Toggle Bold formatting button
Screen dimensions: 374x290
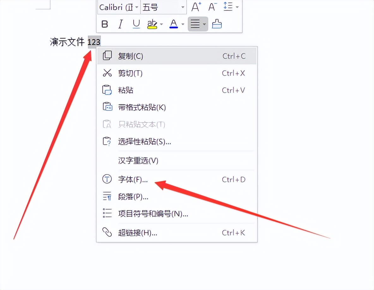point(105,24)
